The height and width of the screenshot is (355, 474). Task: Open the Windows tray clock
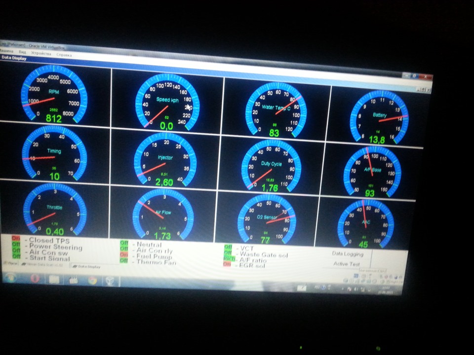(386, 290)
